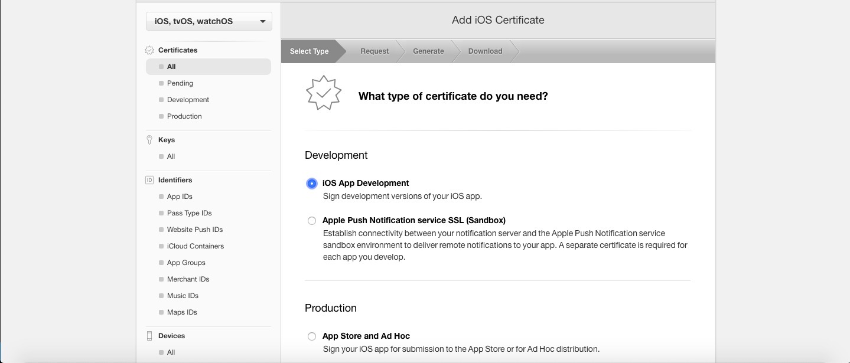The image size is (850, 363).
Task: Click the certificate seal checkmark icon
Action: (x=324, y=93)
